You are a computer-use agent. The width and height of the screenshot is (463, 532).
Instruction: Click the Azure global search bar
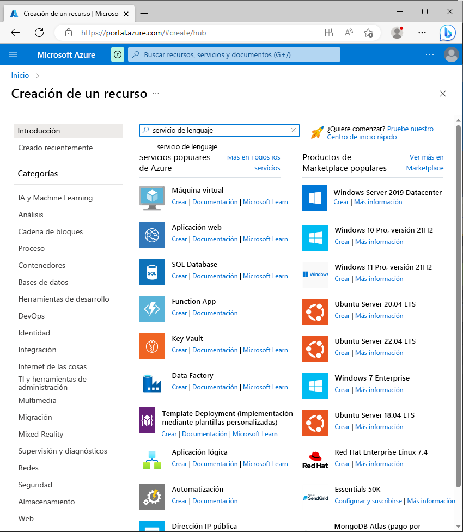[234, 54]
